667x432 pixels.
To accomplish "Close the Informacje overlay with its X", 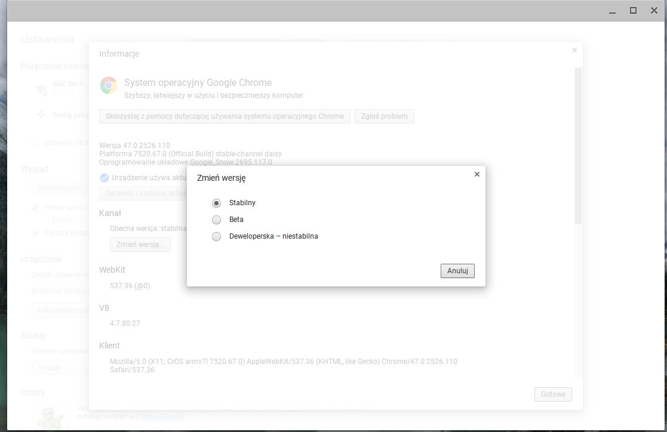I will (574, 50).
